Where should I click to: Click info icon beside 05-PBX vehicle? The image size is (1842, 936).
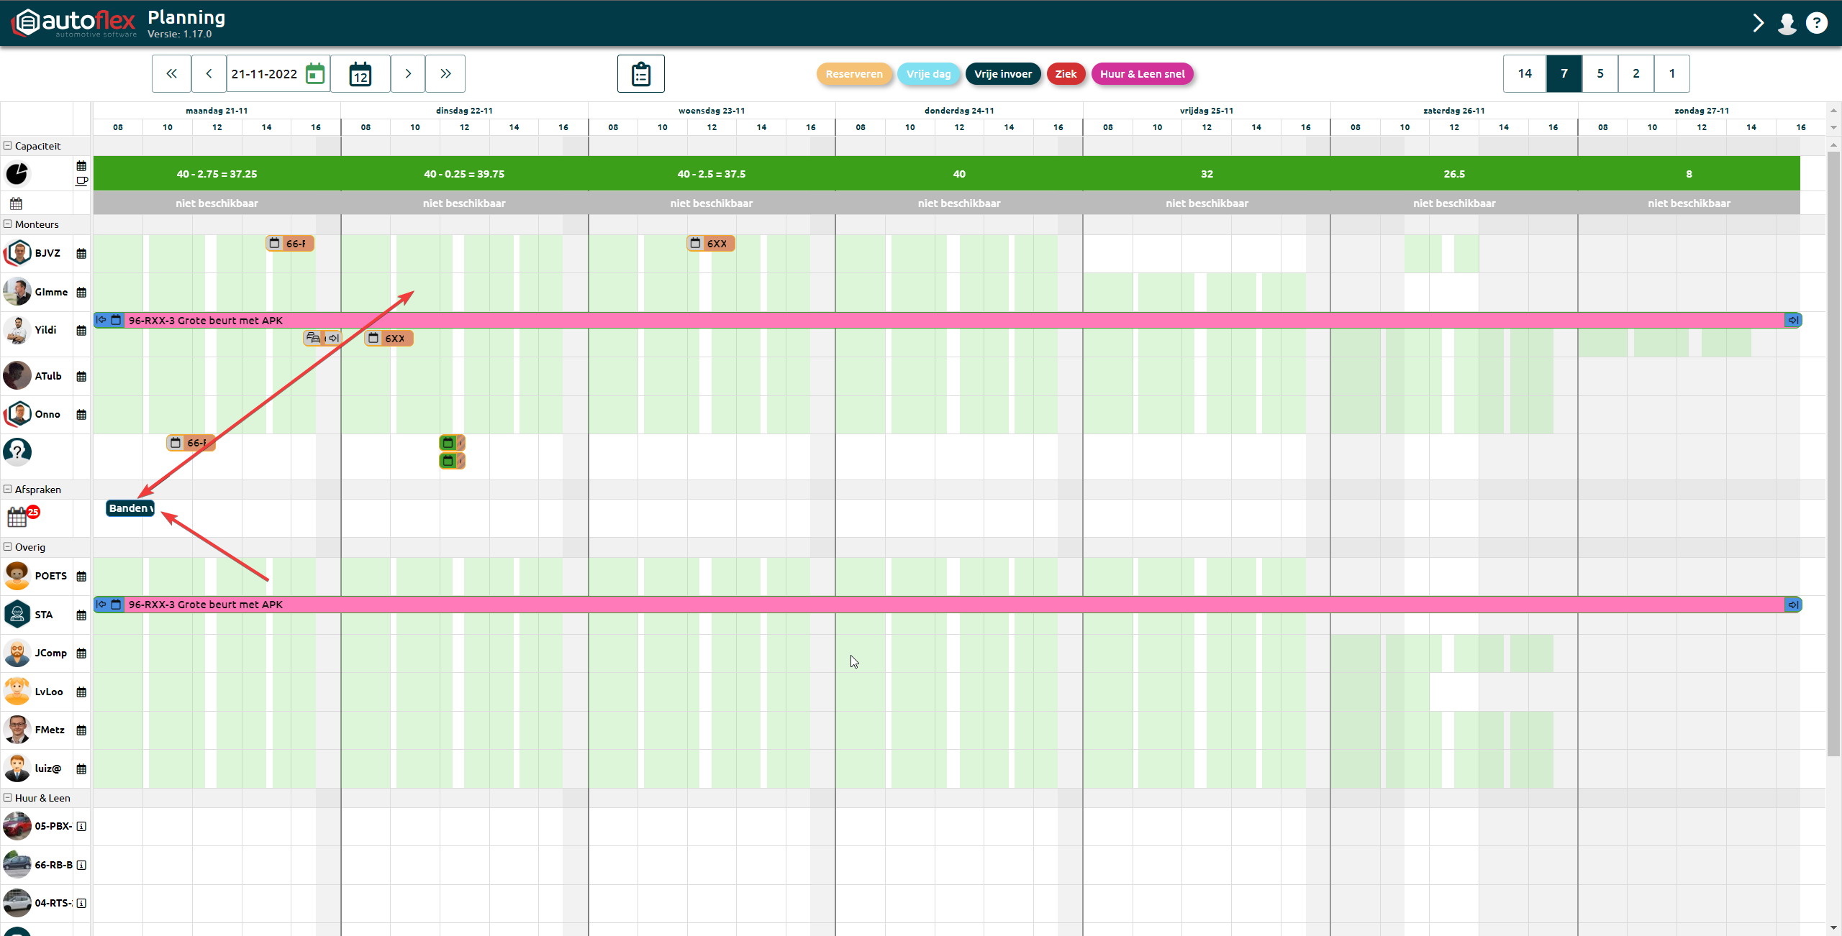point(81,826)
